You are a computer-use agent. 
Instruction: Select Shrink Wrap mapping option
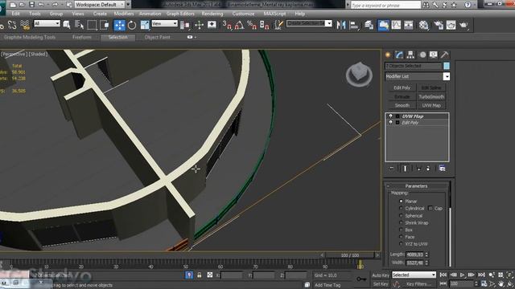[401, 222]
